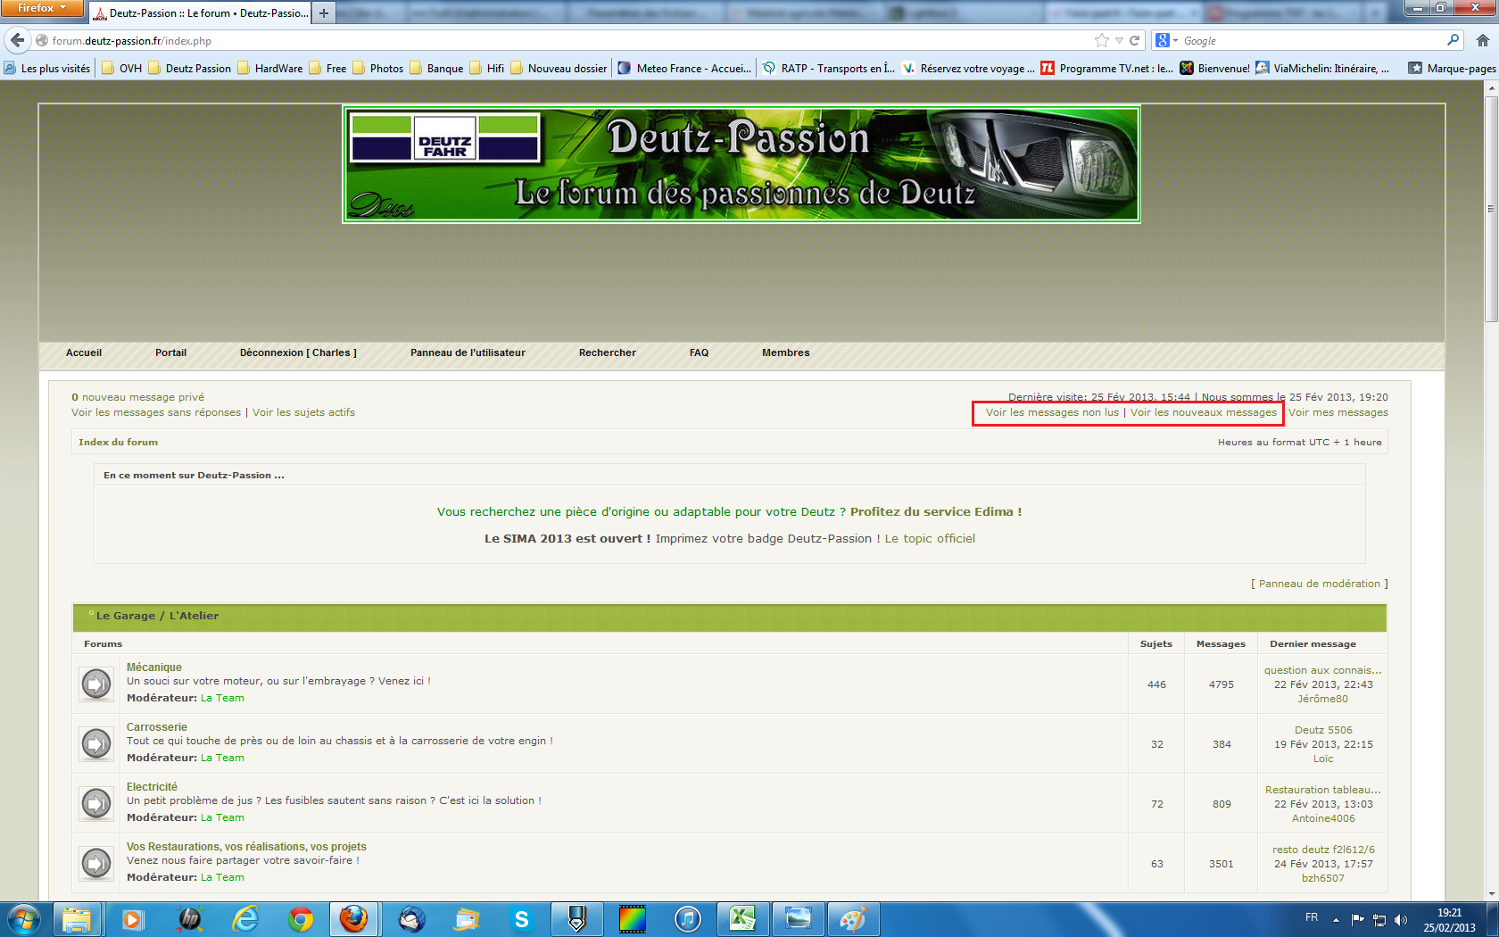Screen dimensions: 1499x937
Task: Click the page vertical scrollbar thumb
Action: click(1491, 209)
